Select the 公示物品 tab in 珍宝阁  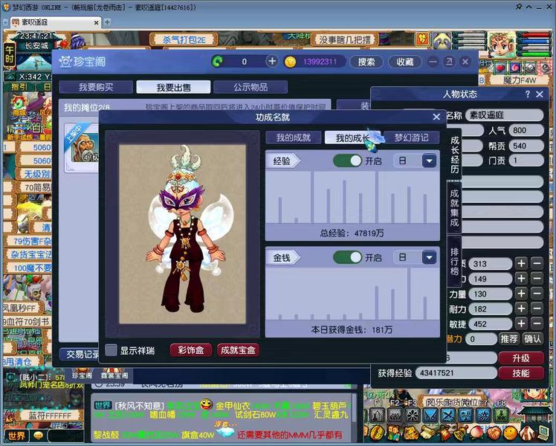250,87
